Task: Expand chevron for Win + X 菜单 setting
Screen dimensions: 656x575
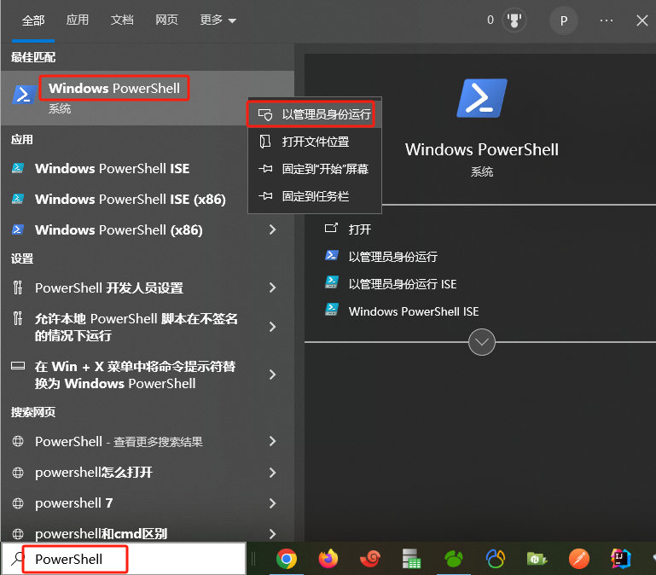Action: [x=272, y=375]
